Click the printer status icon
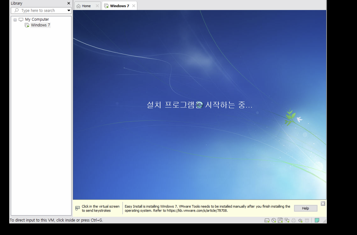357x235 pixels. pyautogui.click(x=293, y=220)
